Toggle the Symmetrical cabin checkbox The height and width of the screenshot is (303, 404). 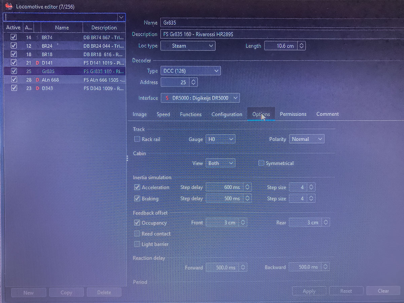261,163
